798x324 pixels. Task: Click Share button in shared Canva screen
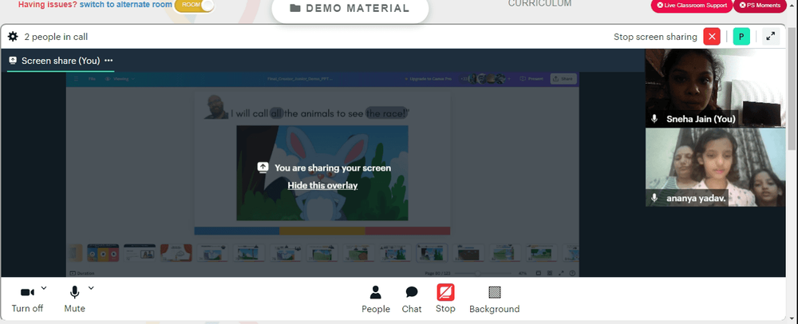tap(563, 79)
